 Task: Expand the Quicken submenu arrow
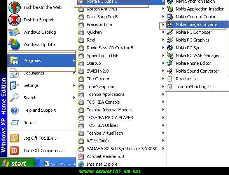163,32
